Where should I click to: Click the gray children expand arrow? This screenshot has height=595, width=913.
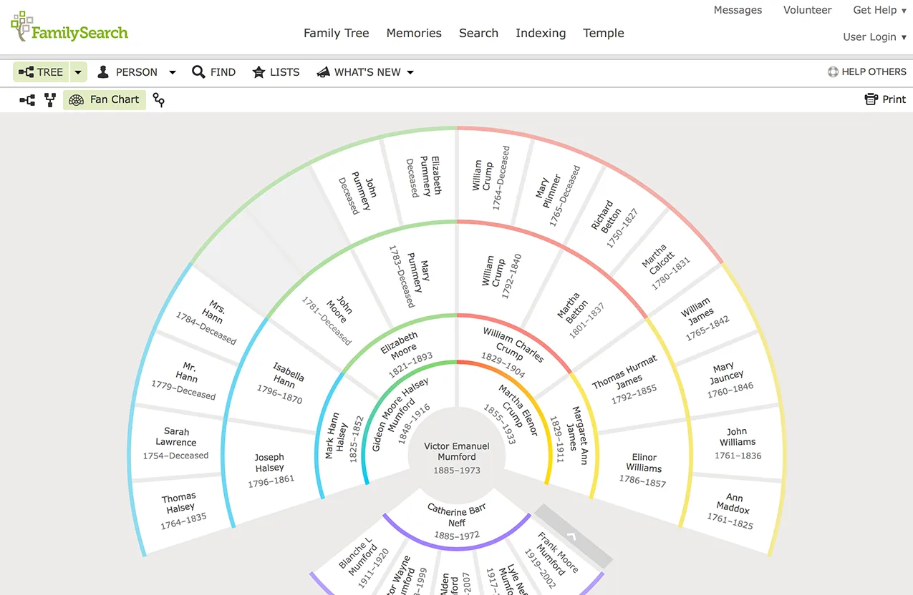click(x=571, y=536)
